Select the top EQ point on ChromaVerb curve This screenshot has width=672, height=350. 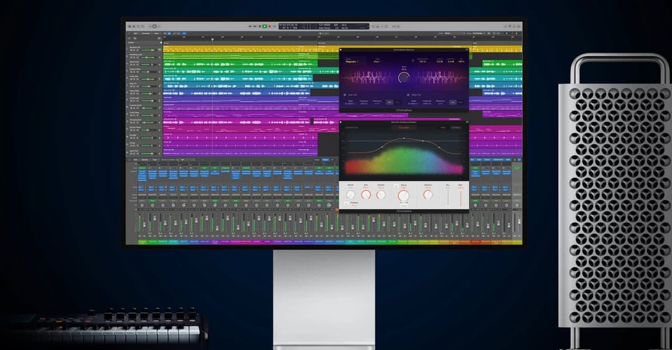[404, 138]
